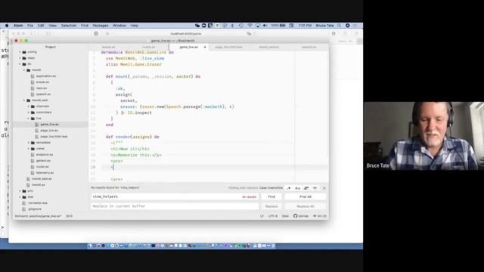Image resolution: width=484 pixels, height=272 pixels.
Task: Click the find field containing view_helpers
Action: [x=175, y=196]
